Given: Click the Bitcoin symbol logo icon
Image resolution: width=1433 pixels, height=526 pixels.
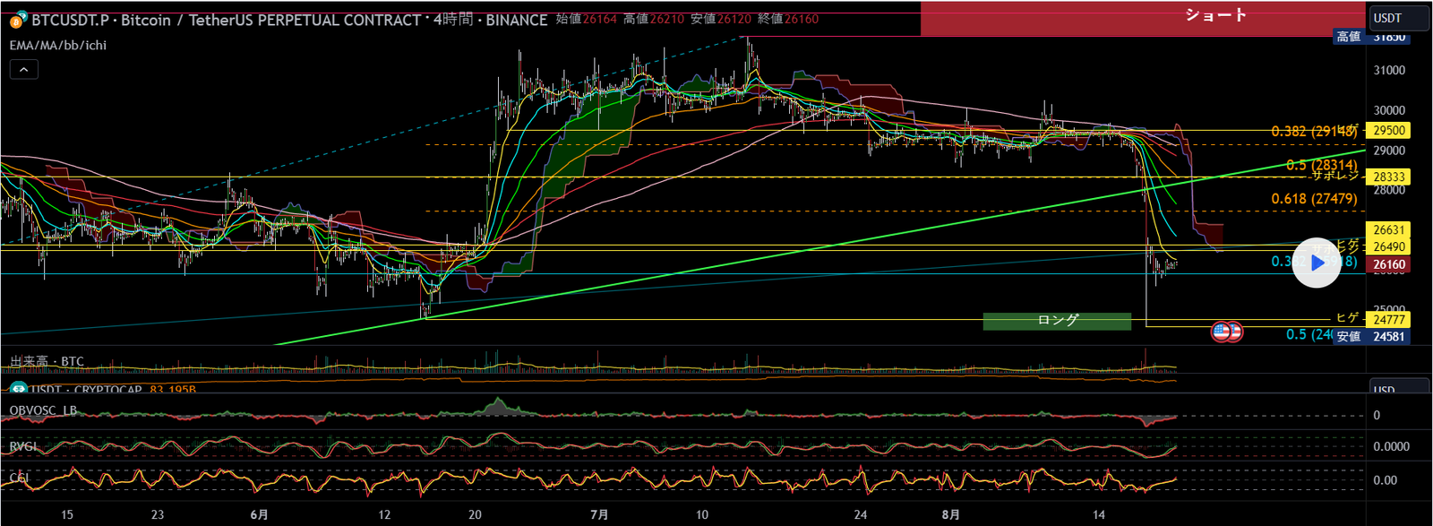Looking at the screenshot, I should (x=18, y=20).
